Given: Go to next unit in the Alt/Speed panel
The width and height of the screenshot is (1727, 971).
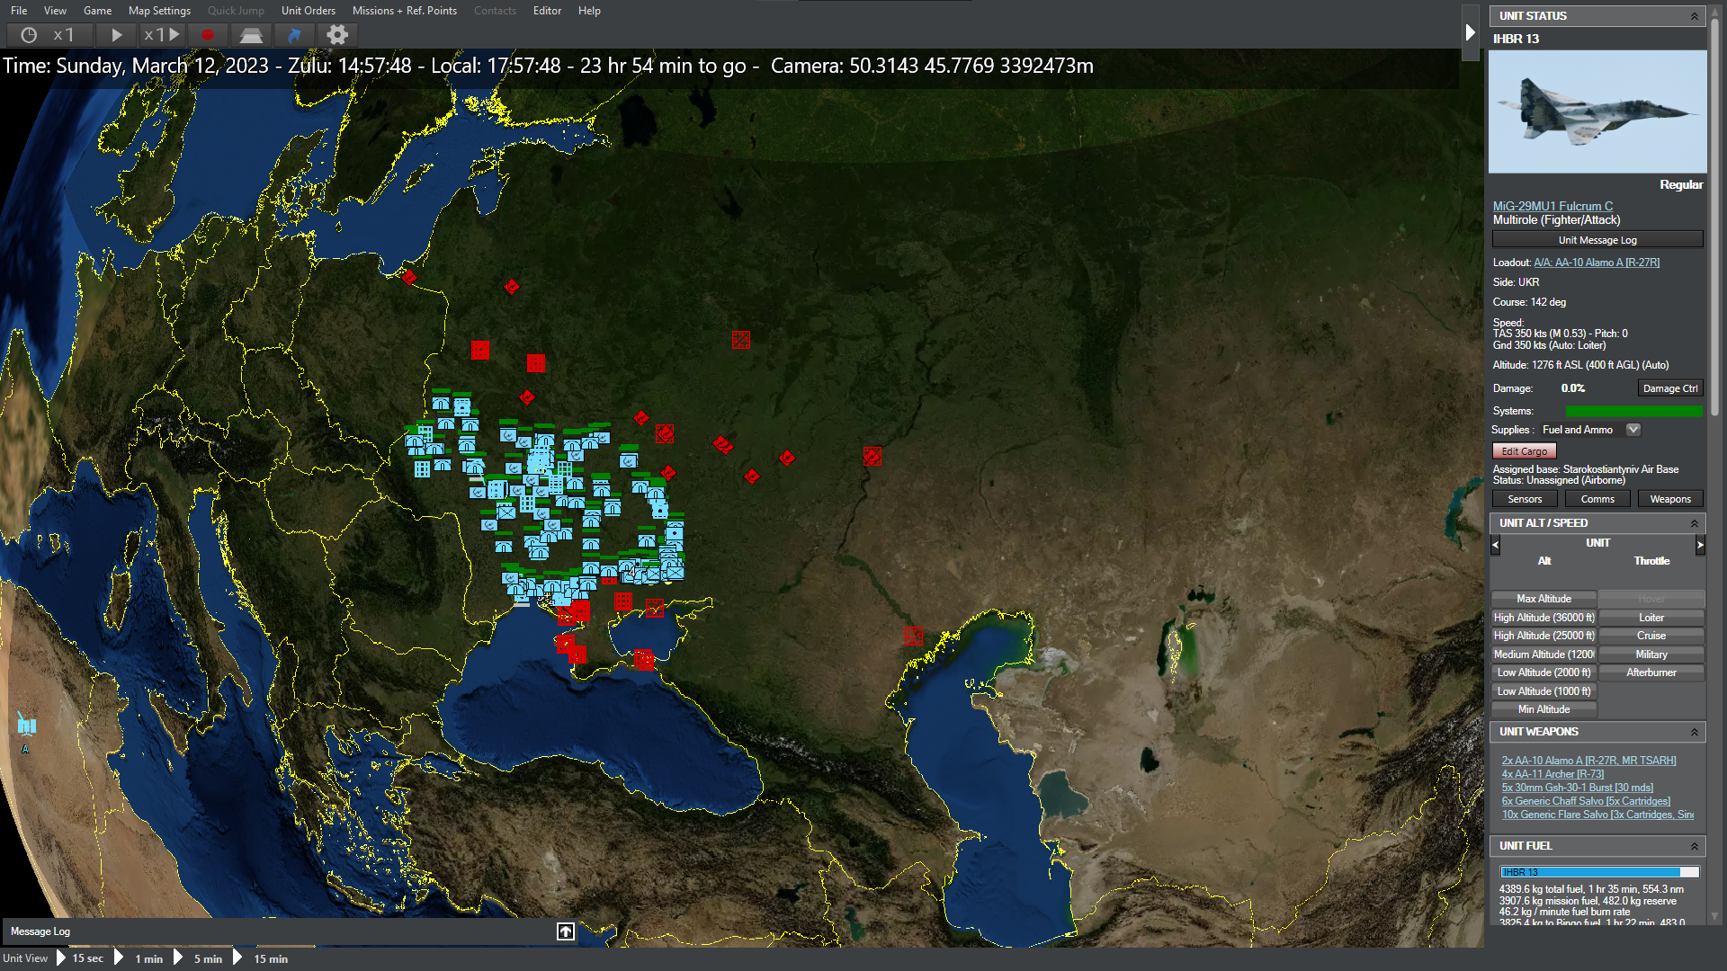Looking at the screenshot, I should (1700, 544).
